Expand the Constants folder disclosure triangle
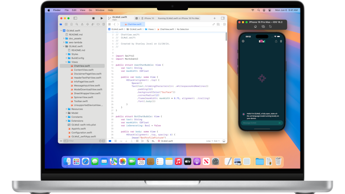 pyautogui.click(x=66, y=117)
